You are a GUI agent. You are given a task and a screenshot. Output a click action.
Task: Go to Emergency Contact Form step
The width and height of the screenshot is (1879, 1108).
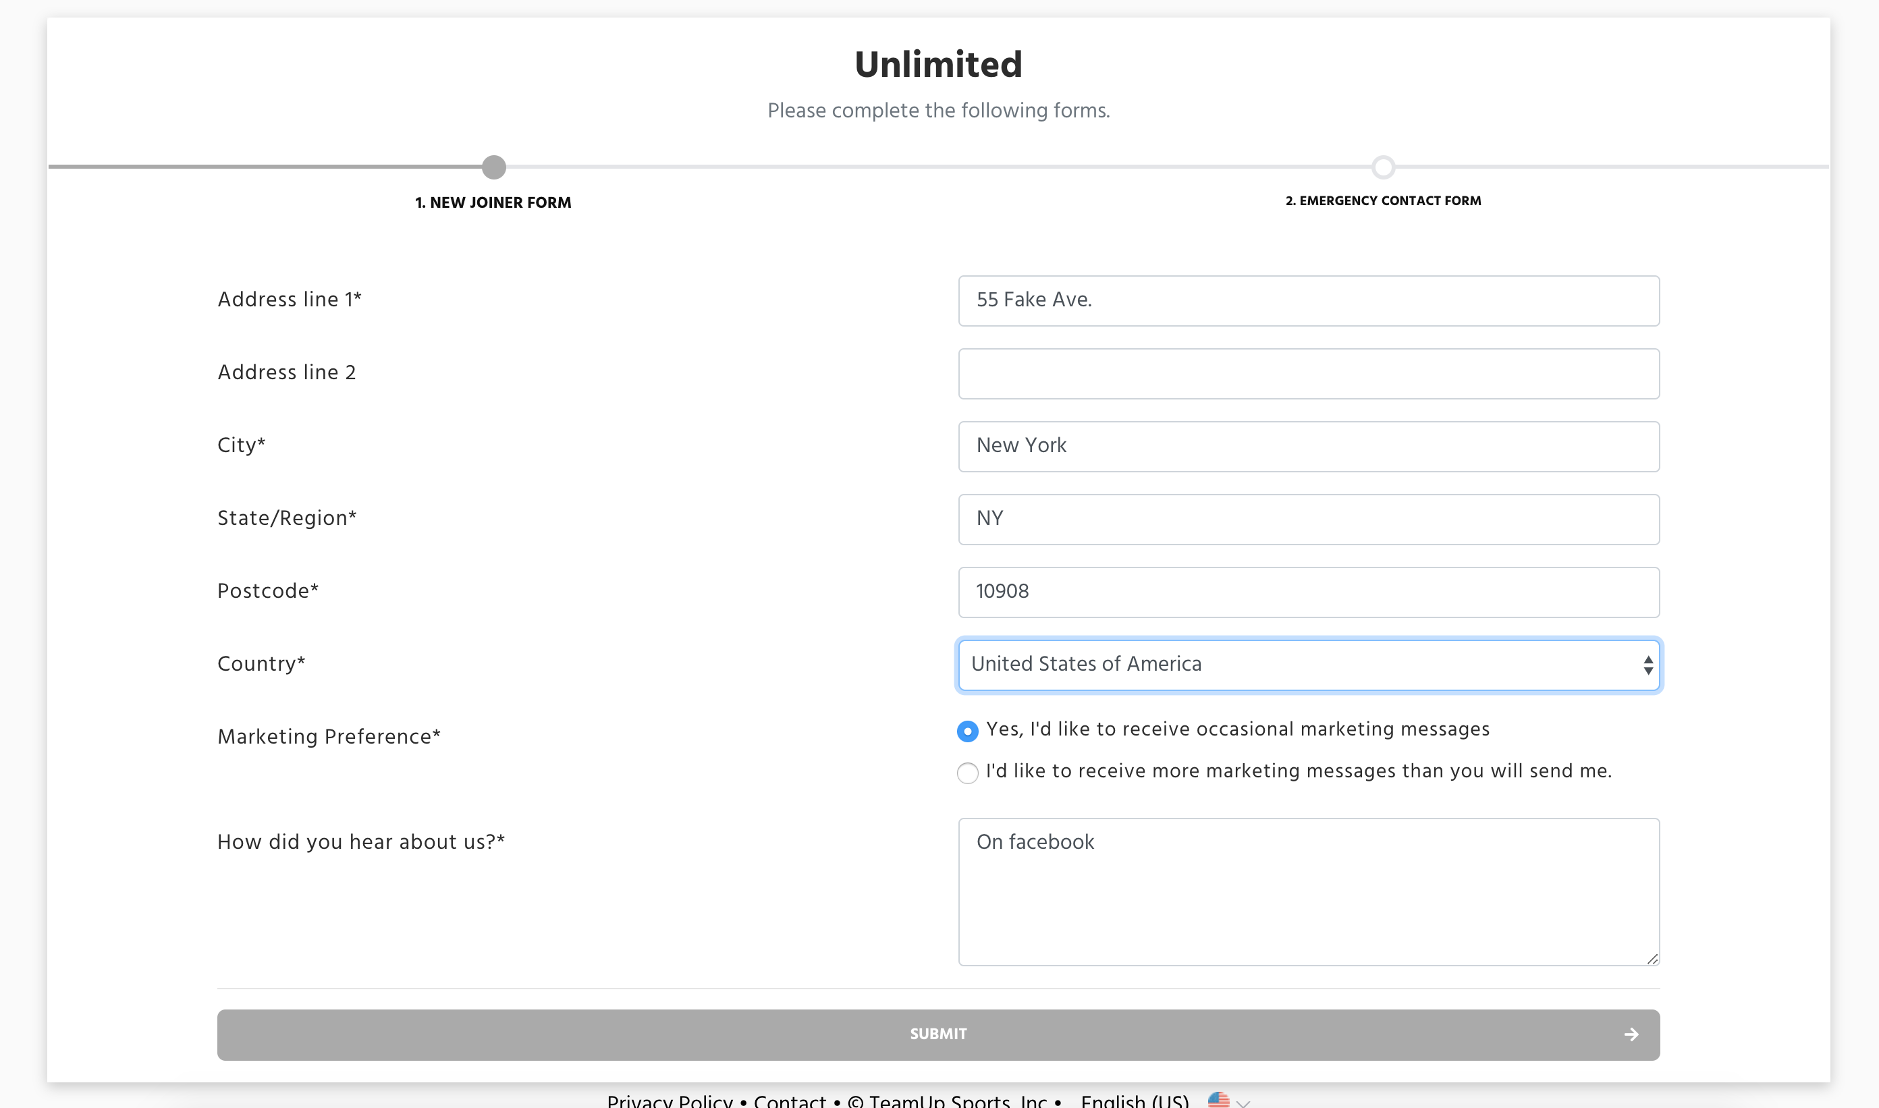[x=1383, y=201]
